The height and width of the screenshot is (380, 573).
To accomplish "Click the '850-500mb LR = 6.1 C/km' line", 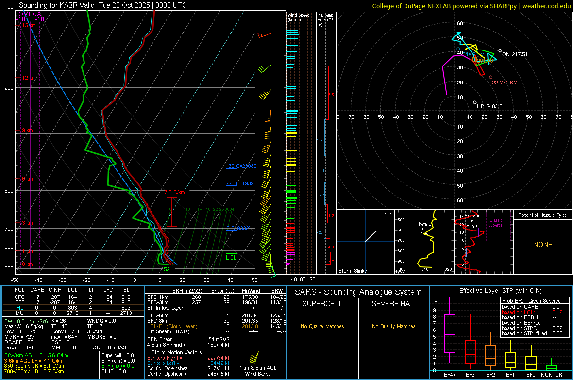I will (34, 366).
